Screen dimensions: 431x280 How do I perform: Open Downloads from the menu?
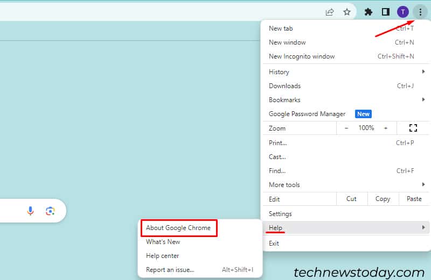pyautogui.click(x=346, y=86)
